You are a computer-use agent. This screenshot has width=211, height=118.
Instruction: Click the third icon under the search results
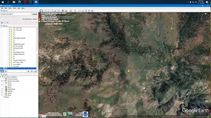8,23
